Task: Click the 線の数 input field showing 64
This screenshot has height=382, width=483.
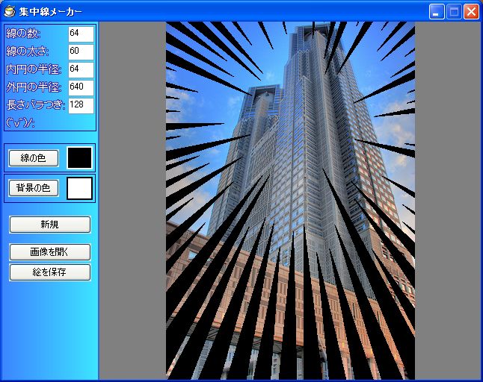Action: pos(81,34)
